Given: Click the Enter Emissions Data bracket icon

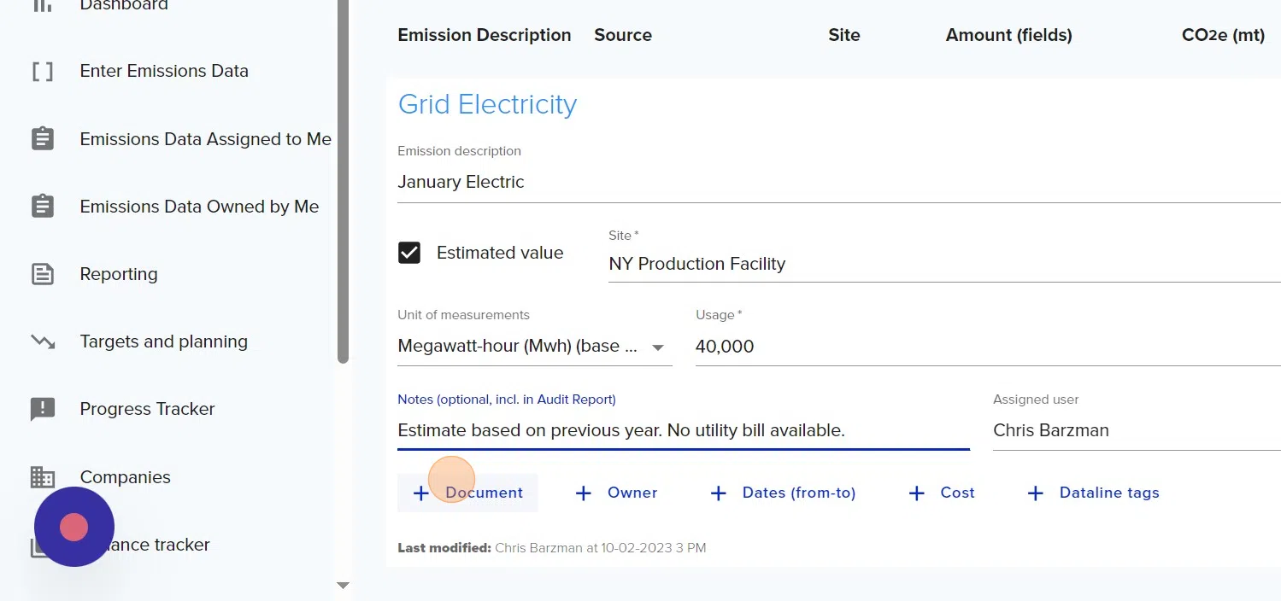Looking at the screenshot, I should 43,72.
